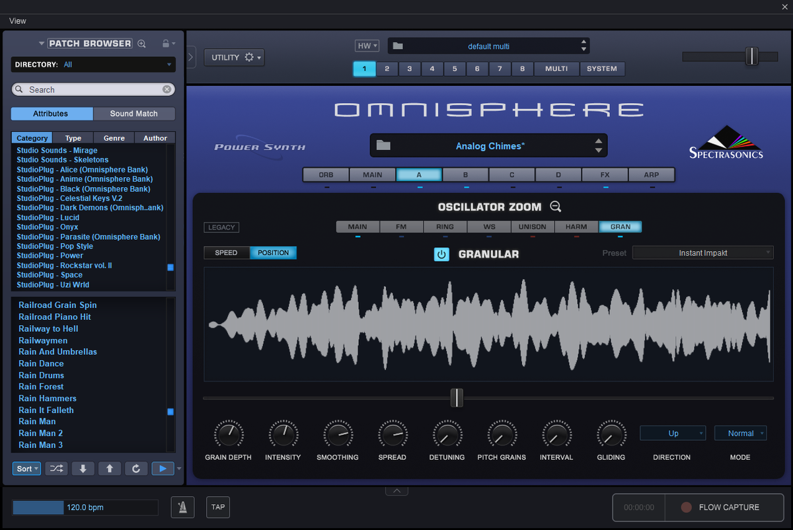Click the granular position slider handle
The image size is (793, 530).
(x=457, y=398)
